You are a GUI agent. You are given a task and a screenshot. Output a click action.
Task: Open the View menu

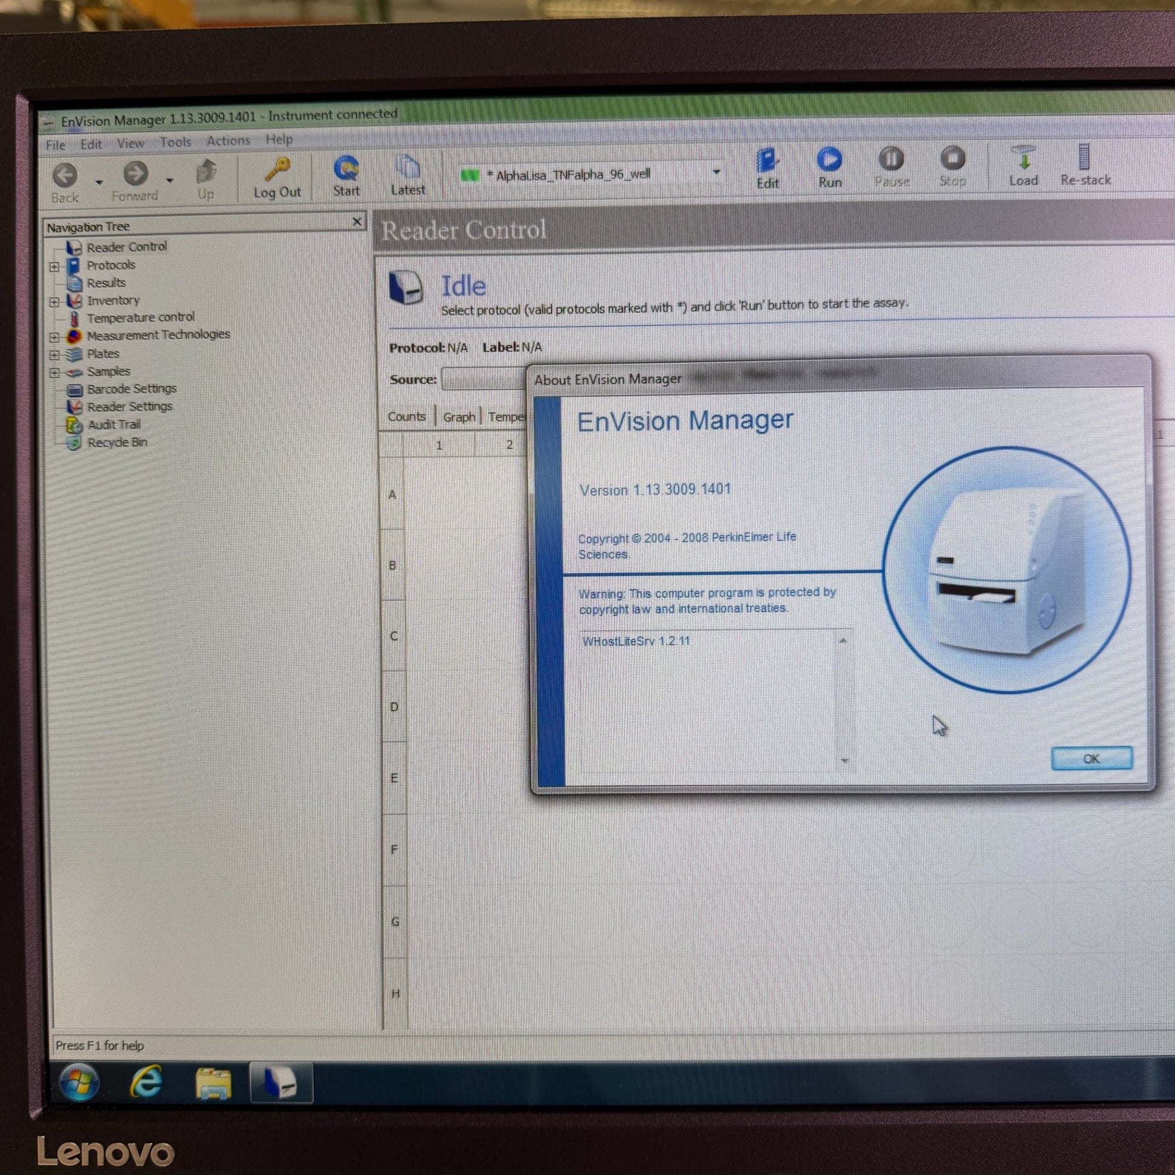point(130,144)
